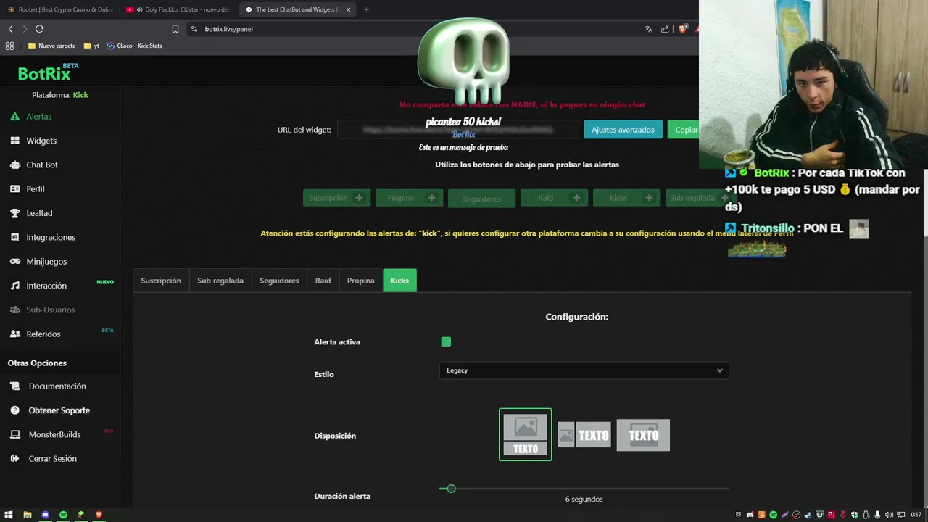Click the blurred widget URL field
928x522 pixels.
pyautogui.click(x=457, y=130)
